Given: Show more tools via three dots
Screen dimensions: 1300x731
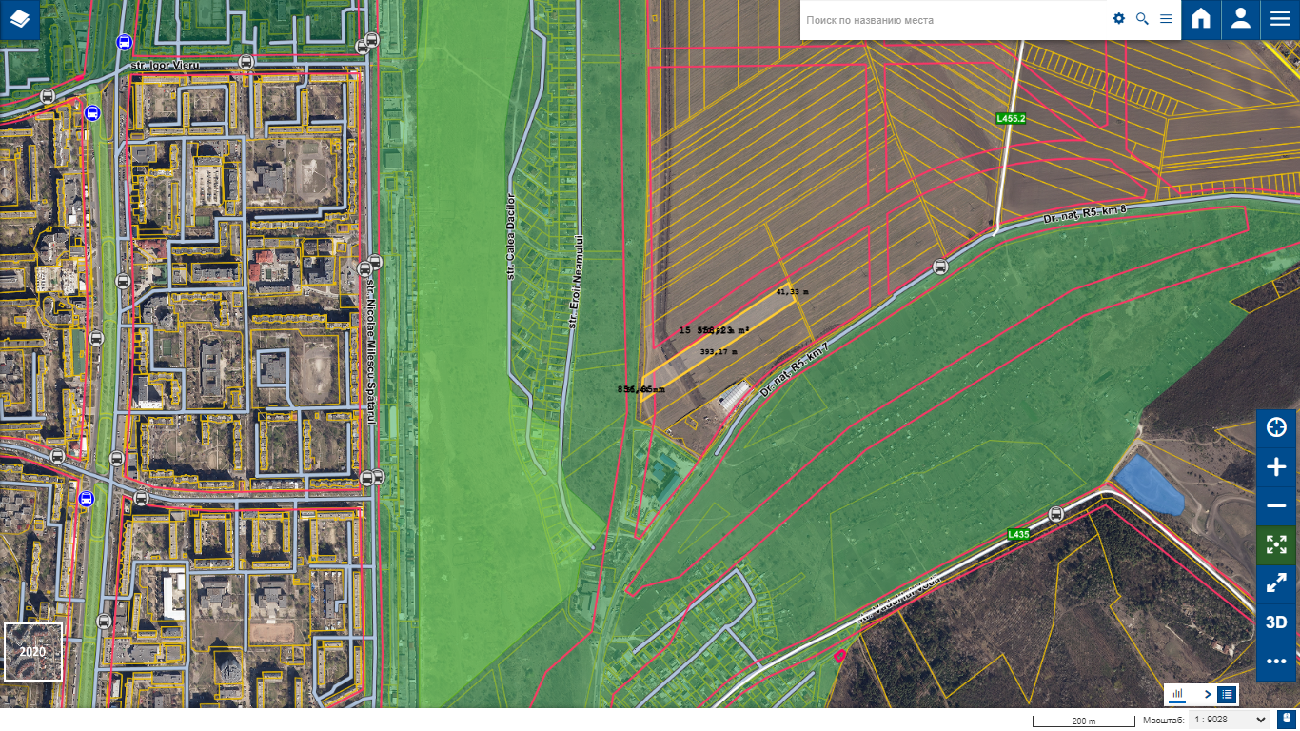Looking at the screenshot, I should 1276,661.
